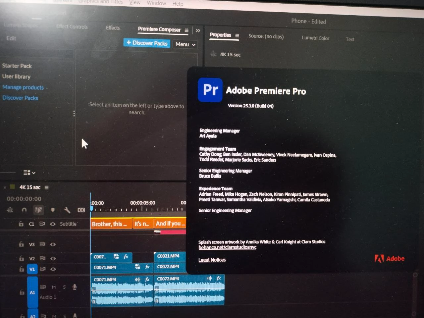Open the View menu
Viewport: 424px width, 318px height.
135,2
